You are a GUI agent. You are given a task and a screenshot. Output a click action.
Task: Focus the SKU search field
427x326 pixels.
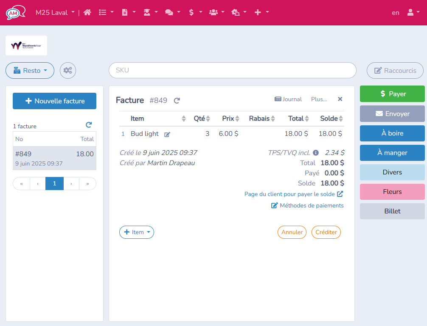tap(233, 70)
